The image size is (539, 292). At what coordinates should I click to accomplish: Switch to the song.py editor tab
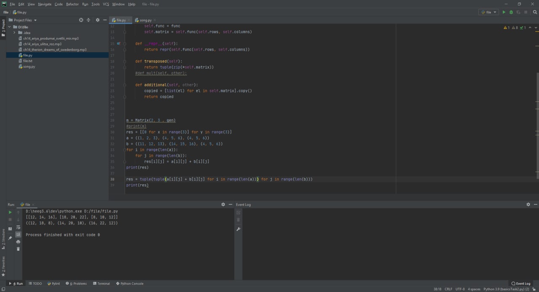pos(145,20)
